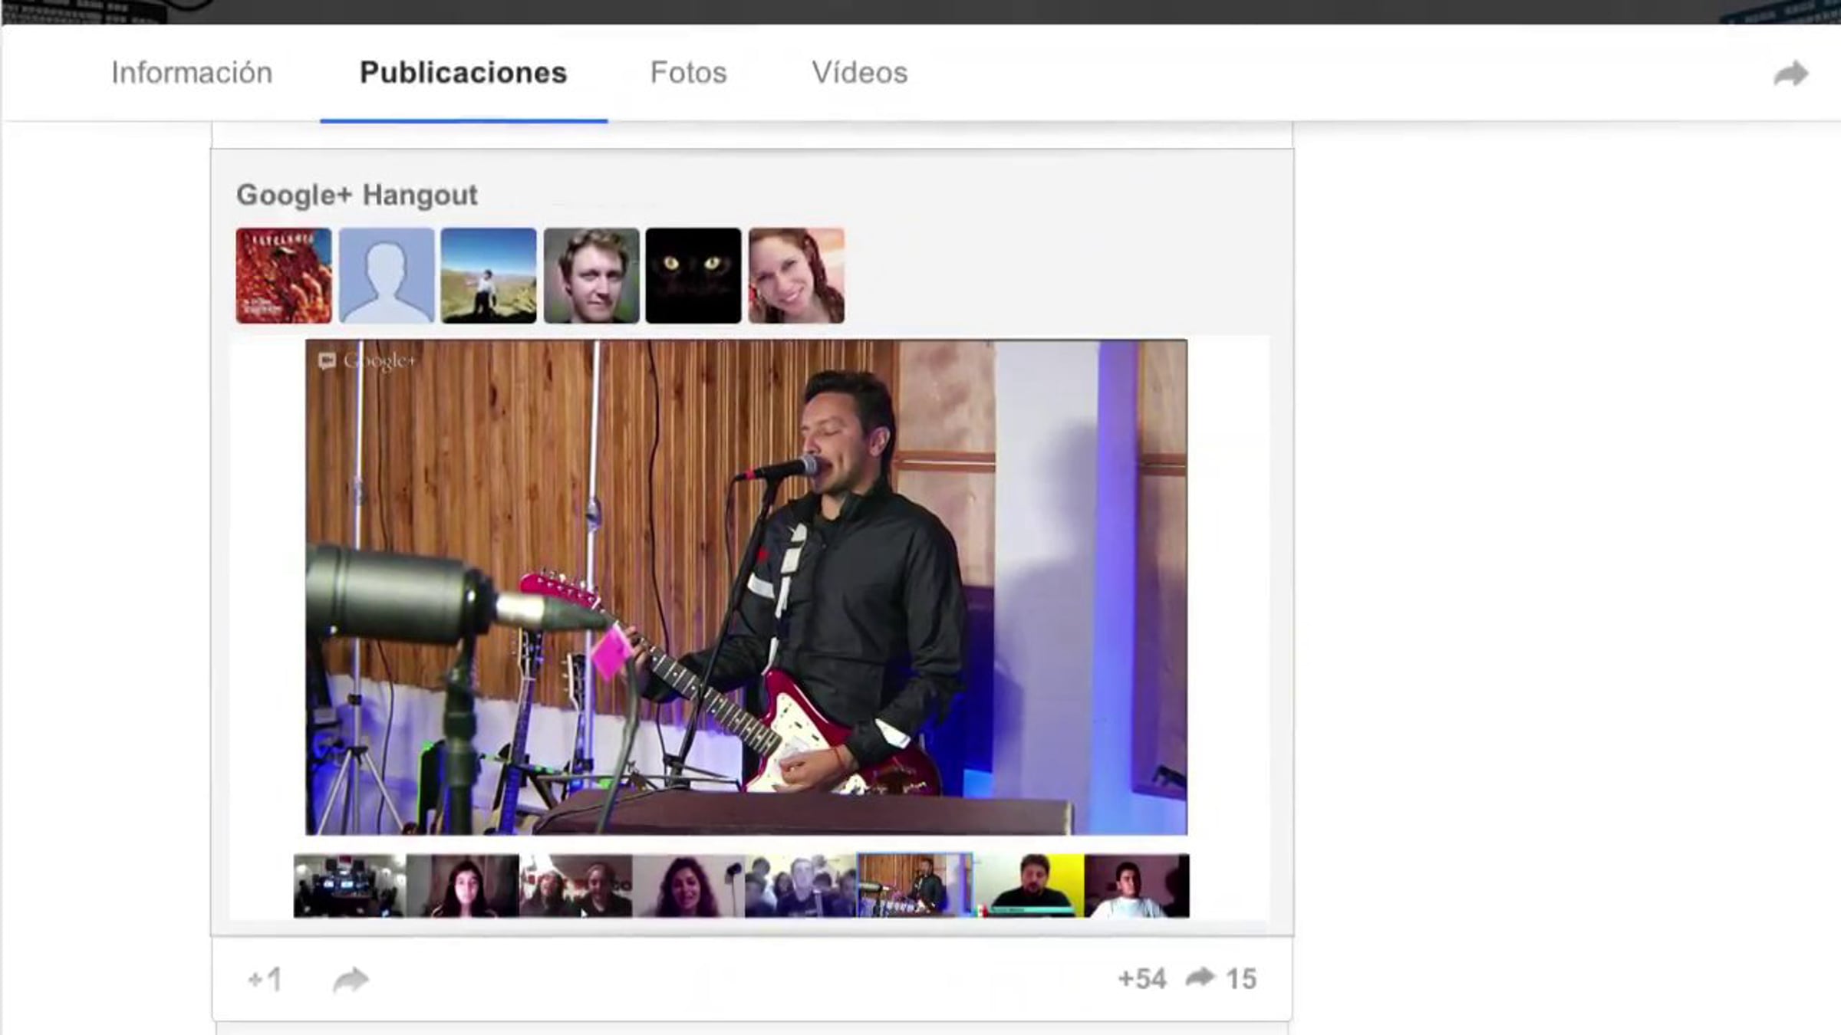Select the yellow background man filmstrip thumbnail
This screenshot has height=1035, width=1841.
[1029, 886]
